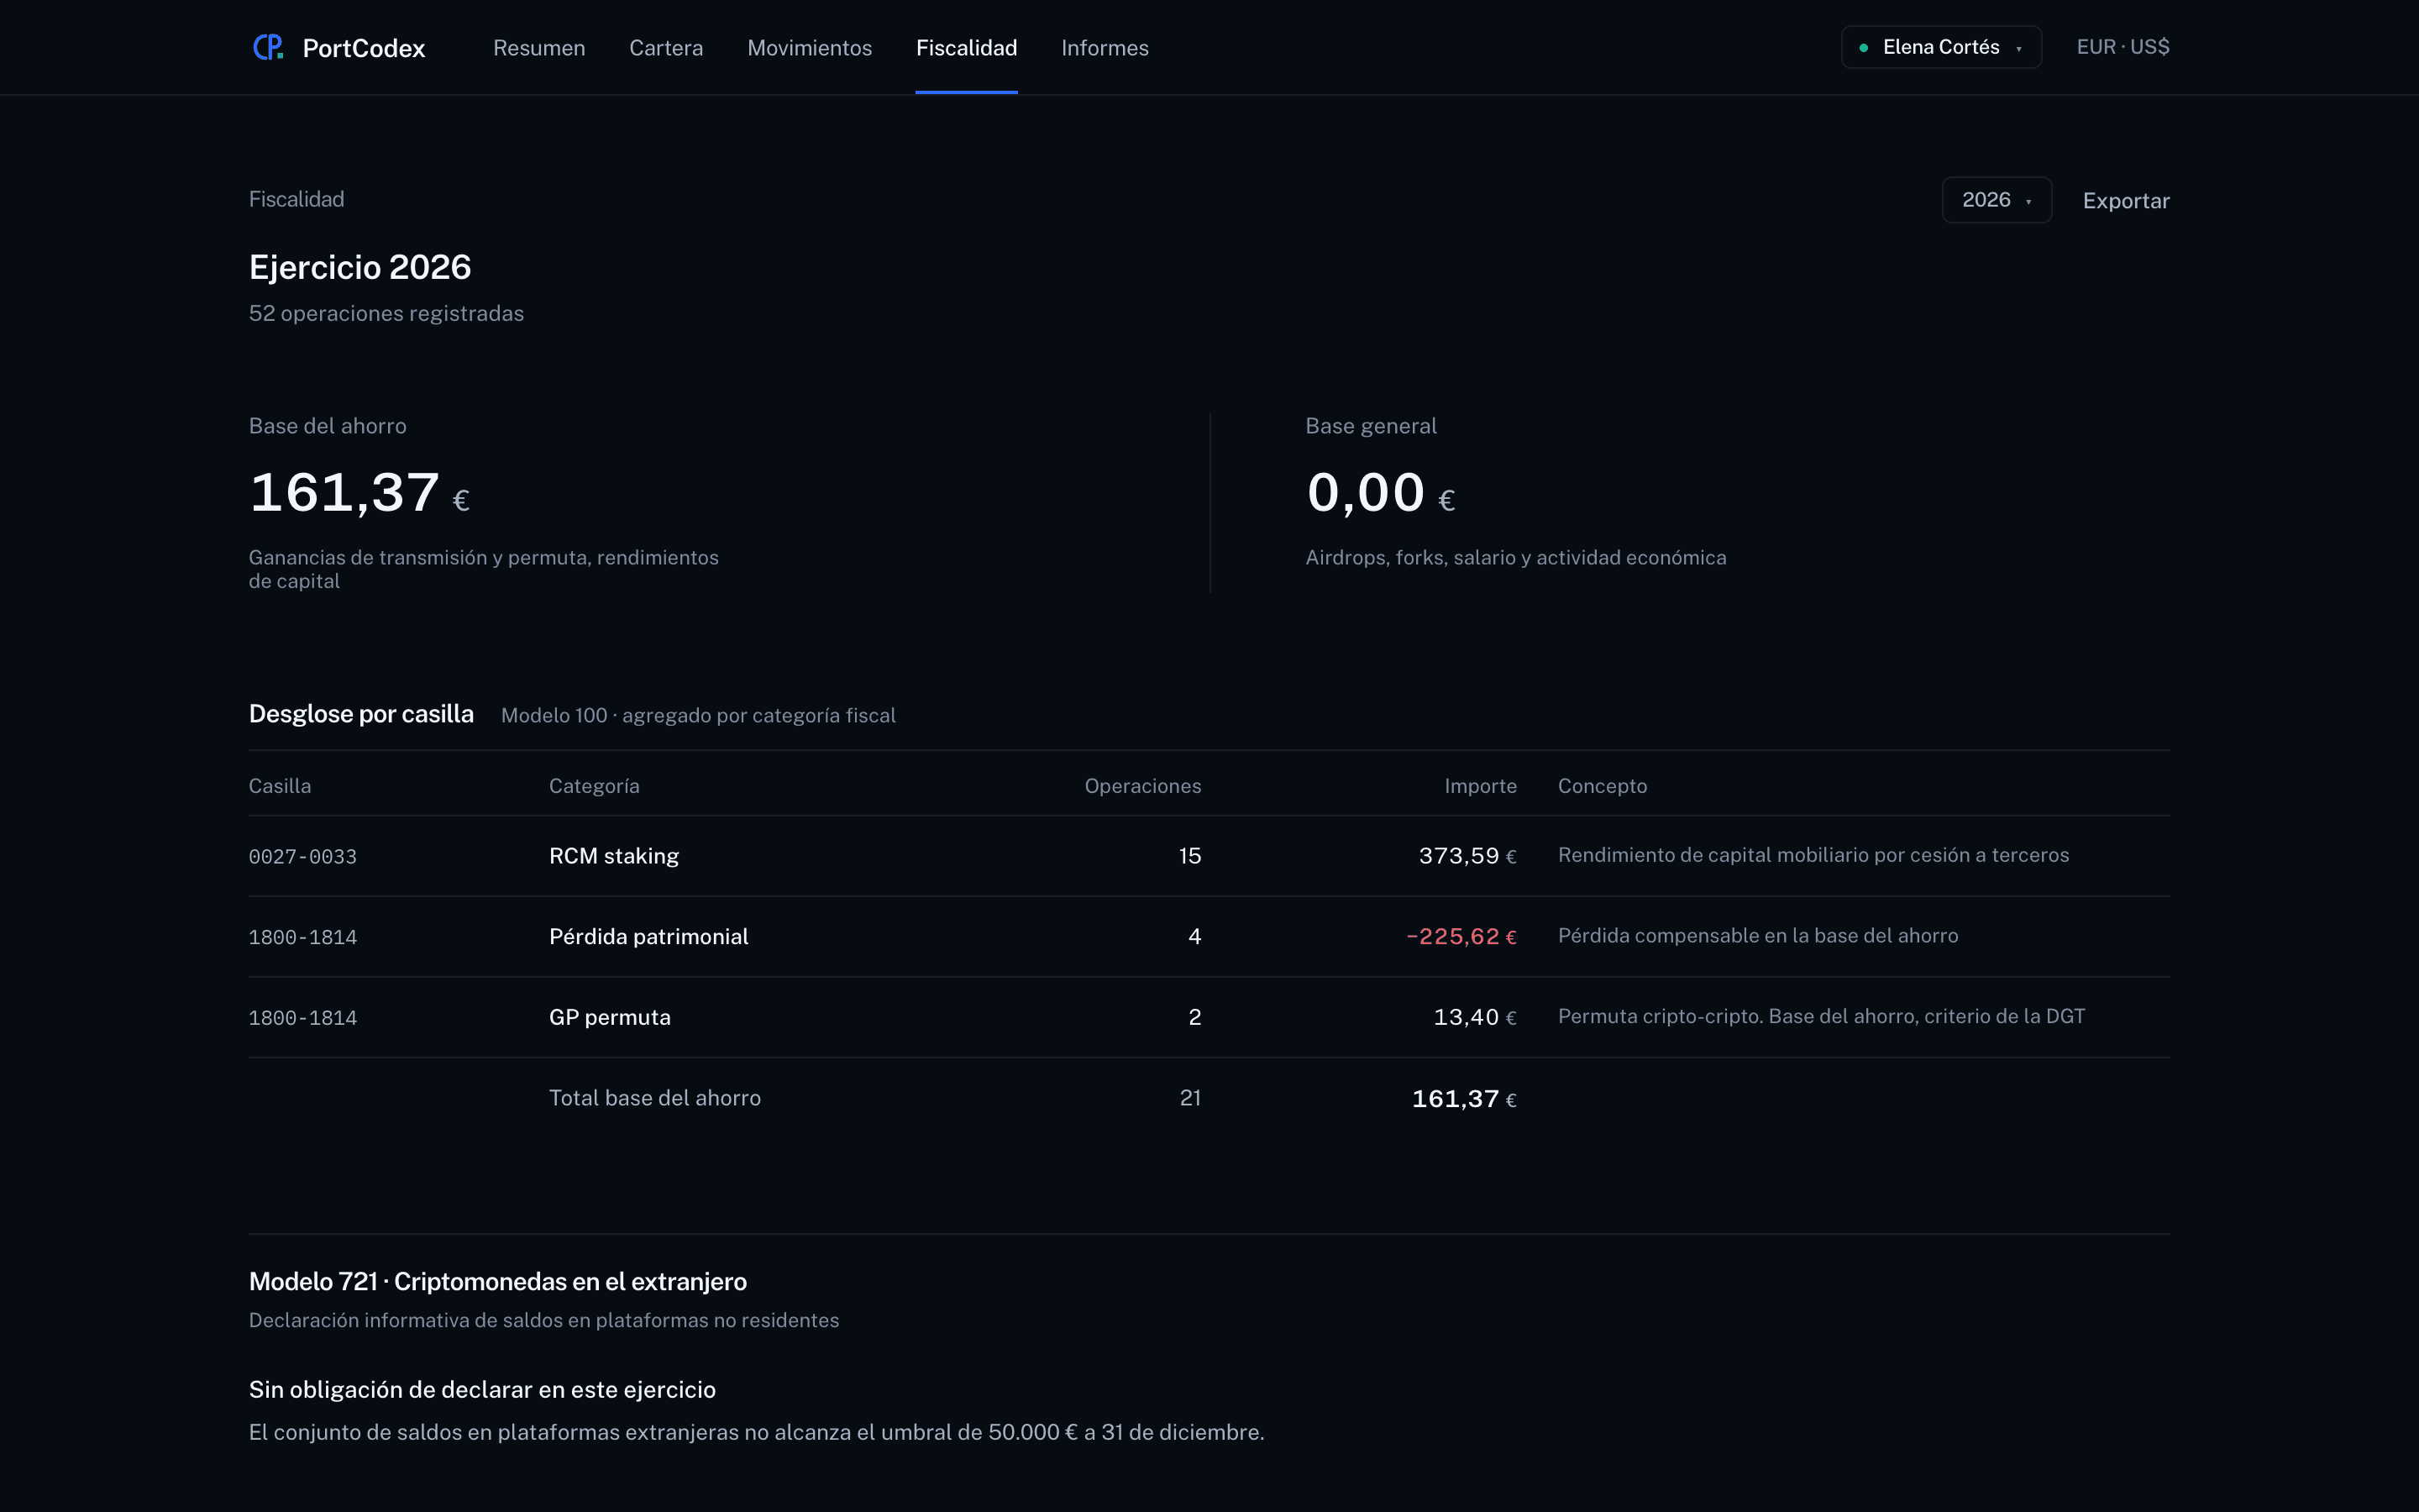Select the Ejercicio 2026 heading
2419x1512 pixels.
[359, 267]
